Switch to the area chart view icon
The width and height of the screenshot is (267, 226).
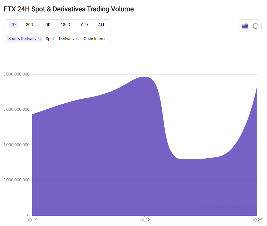tap(245, 26)
